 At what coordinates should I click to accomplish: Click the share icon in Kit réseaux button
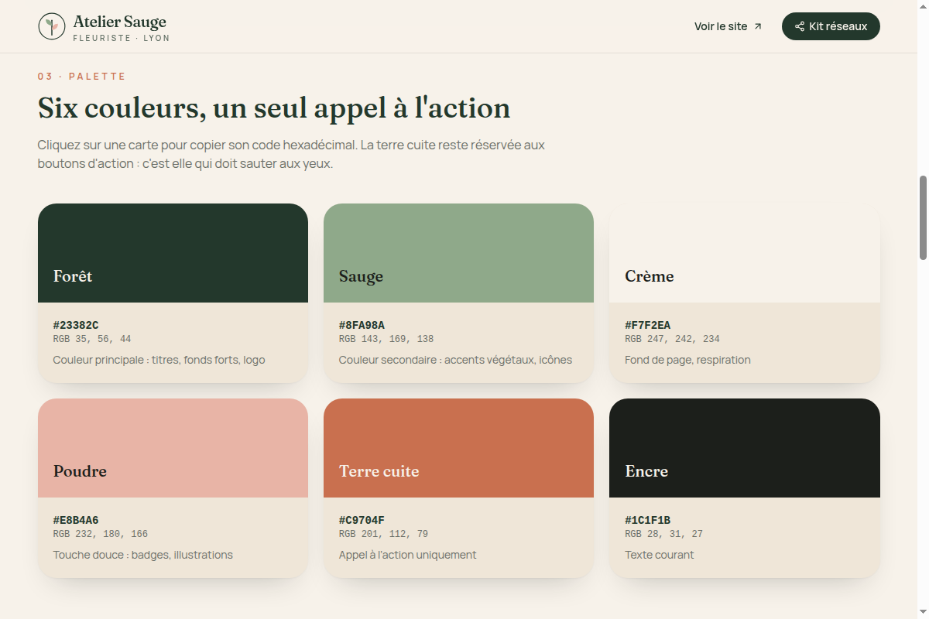coord(800,26)
